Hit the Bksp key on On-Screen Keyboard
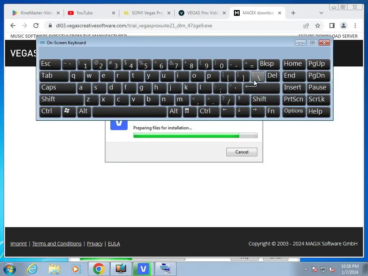The image size is (368, 276). (269, 64)
